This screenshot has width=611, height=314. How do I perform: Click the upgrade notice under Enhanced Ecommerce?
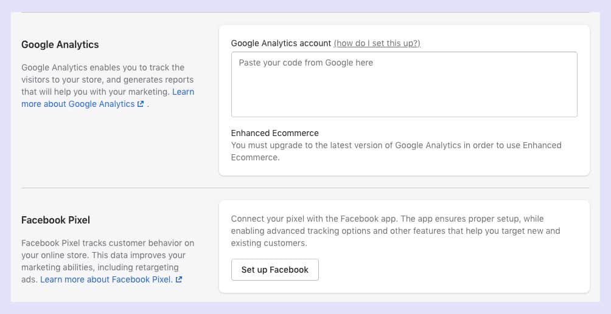[396, 151]
